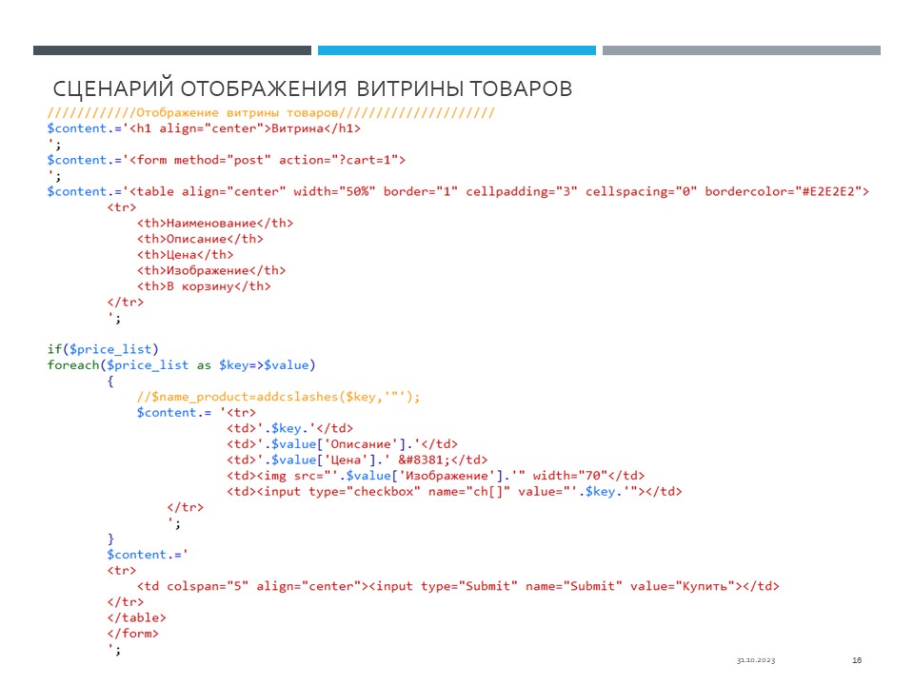The width and height of the screenshot is (914, 685).
Task: Click the 'Наименование' table header line
Action: click(x=215, y=223)
